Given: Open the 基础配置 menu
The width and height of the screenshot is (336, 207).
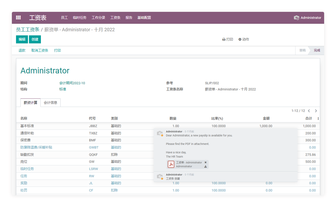Looking at the screenshot, I should (144, 18).
